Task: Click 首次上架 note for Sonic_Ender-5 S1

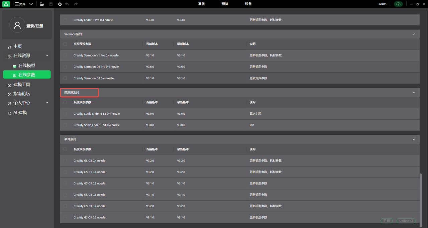Action: point(255,114)
